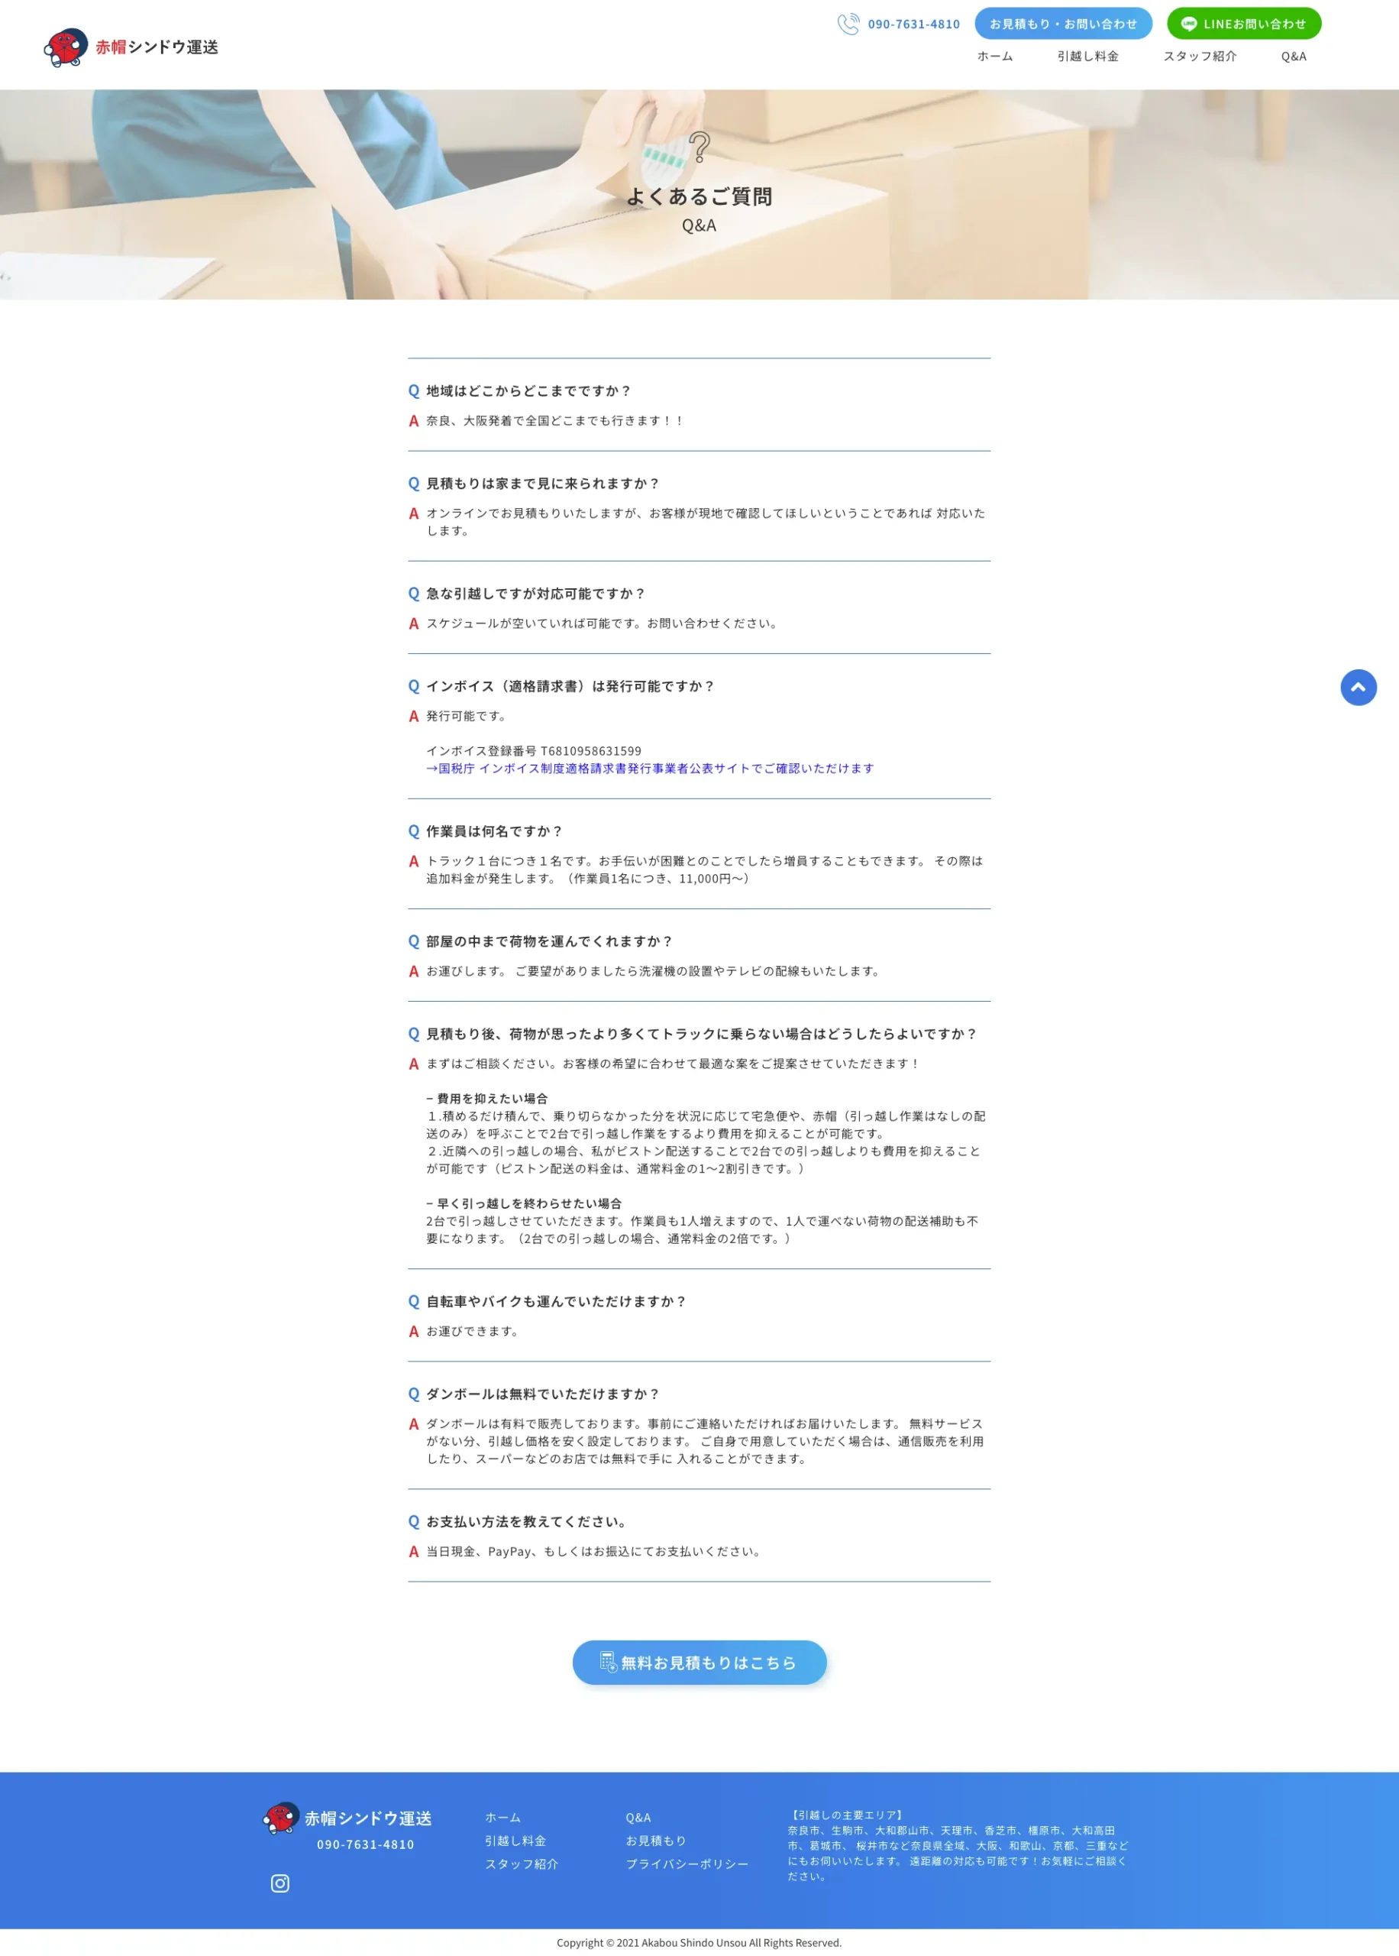The image size is (1399, 1956).
Task: Select Q&A in the header navigation
Action: tap(1293, 57)
